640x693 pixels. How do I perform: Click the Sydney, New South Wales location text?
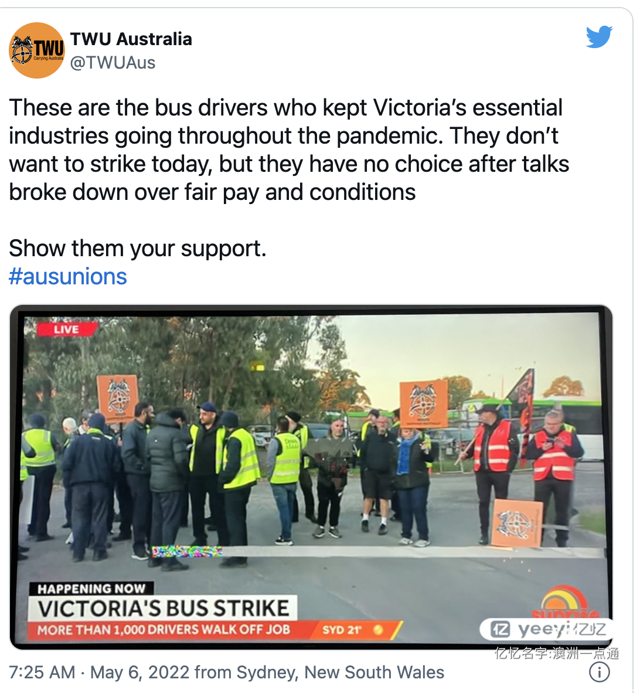[340, 672]
